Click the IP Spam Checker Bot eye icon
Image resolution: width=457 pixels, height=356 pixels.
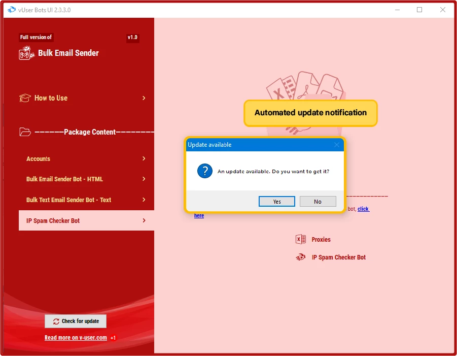(300, 257)
